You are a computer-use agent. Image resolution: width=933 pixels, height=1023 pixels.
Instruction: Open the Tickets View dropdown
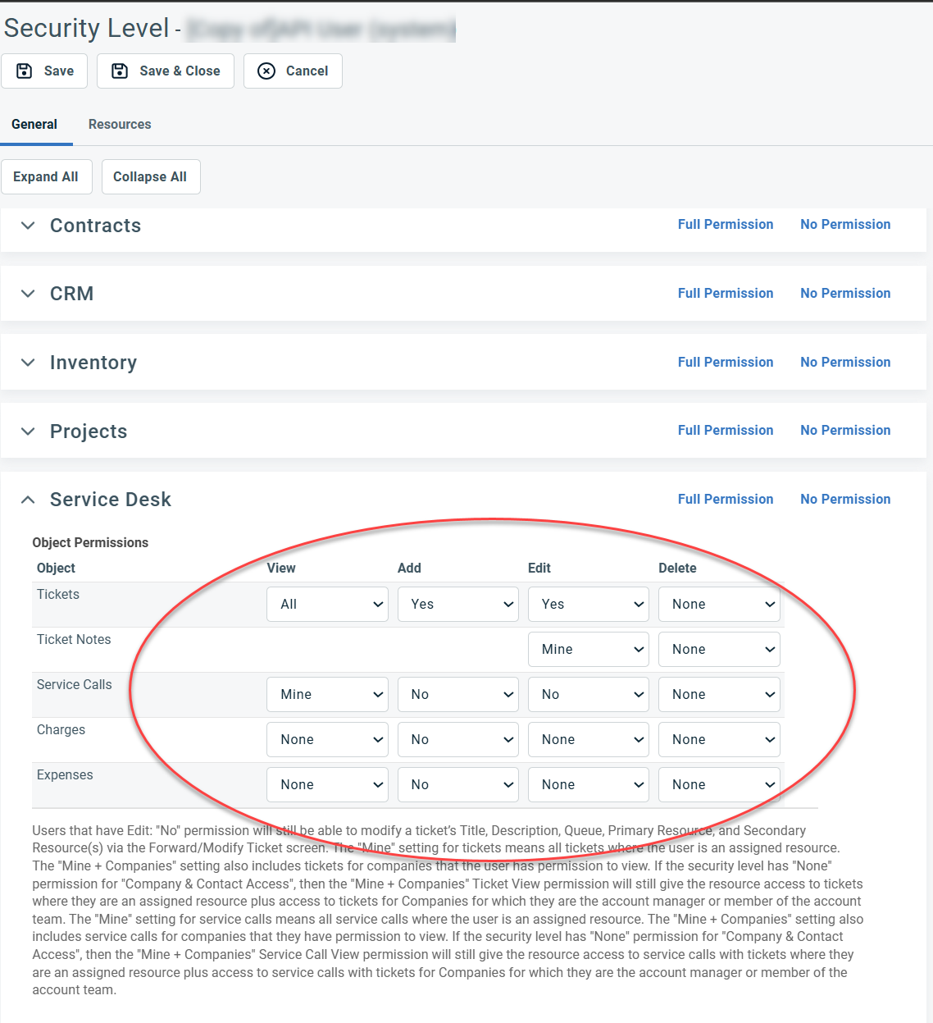click(x=327, y=605)
